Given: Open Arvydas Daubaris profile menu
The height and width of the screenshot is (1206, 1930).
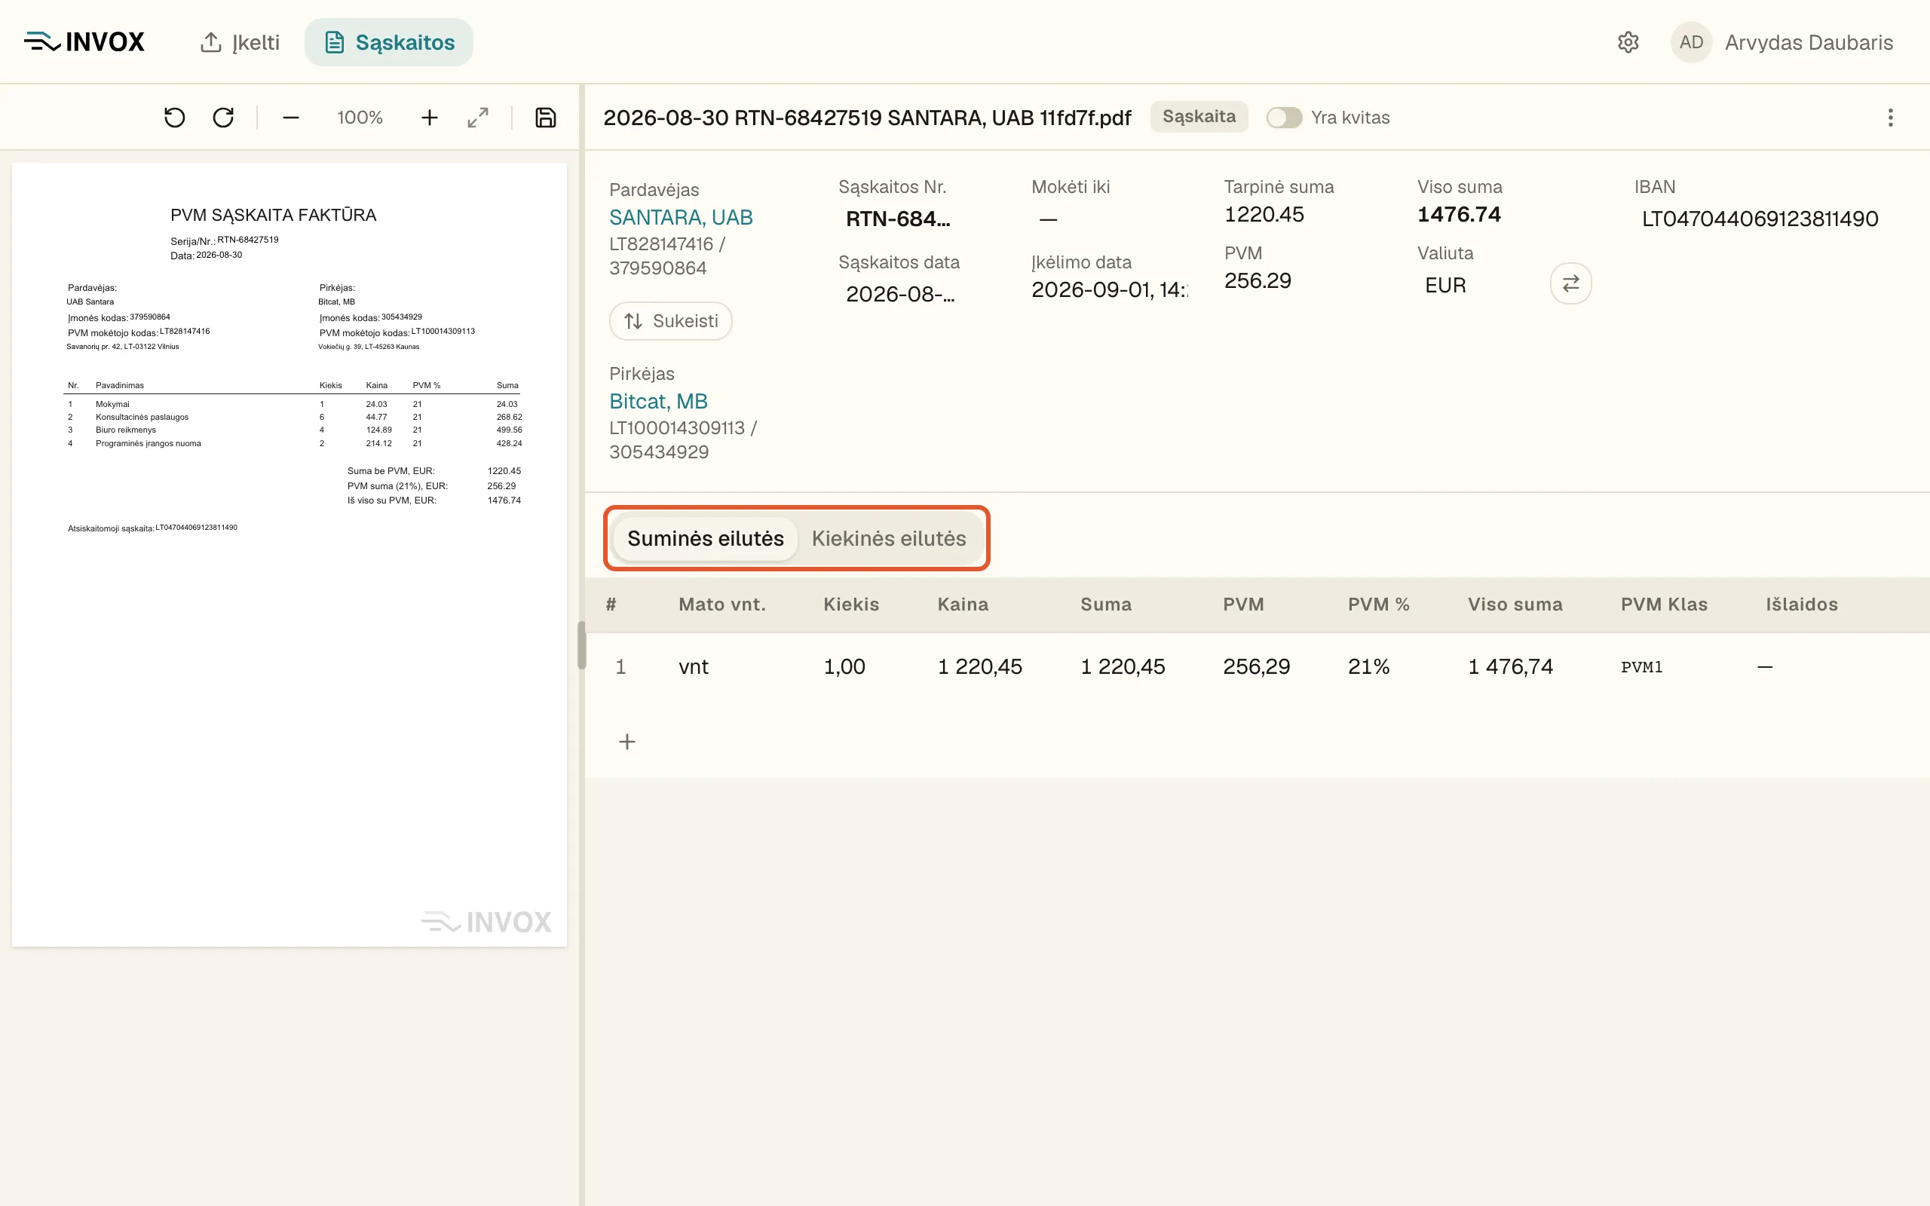Looking at the screenshot, I should [1809, 42].
